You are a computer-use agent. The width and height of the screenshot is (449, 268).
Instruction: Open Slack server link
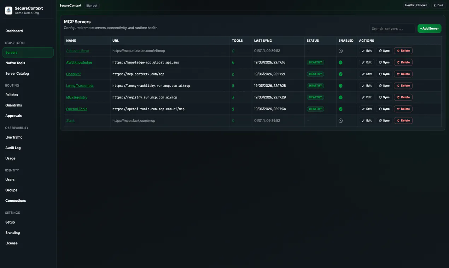point(70,121)
